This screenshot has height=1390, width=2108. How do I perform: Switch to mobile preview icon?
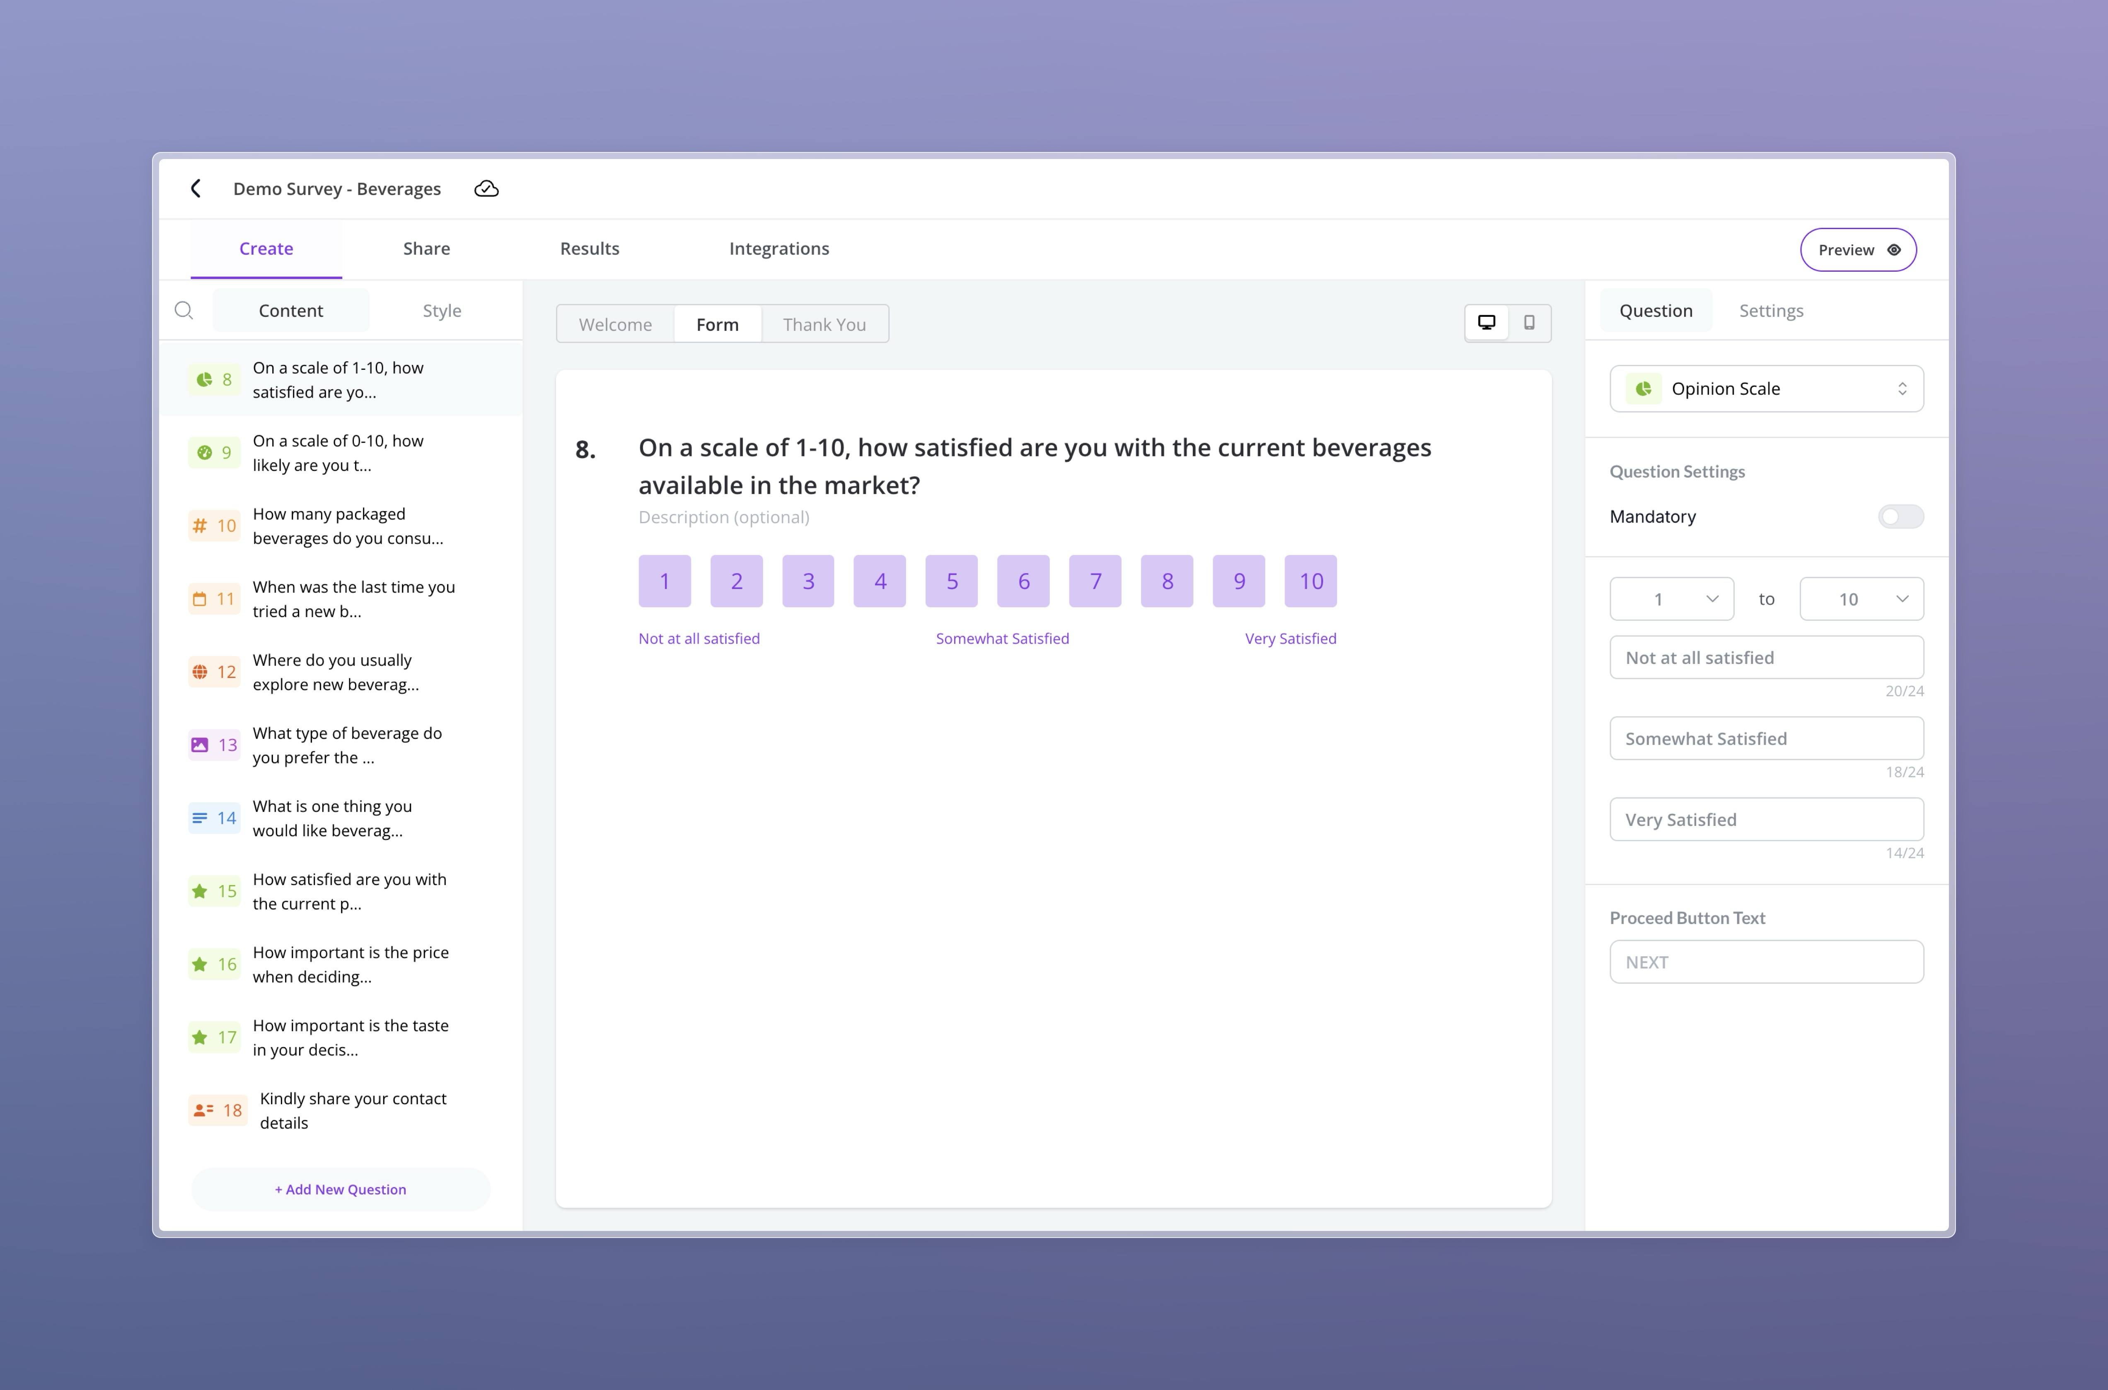(1529, 323)
